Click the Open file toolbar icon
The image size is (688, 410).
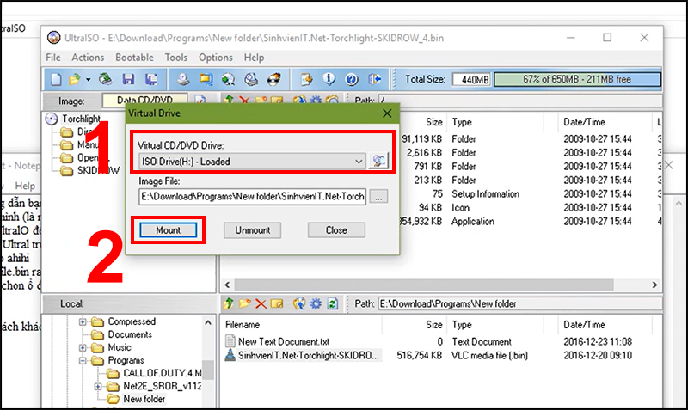point(74,79)
